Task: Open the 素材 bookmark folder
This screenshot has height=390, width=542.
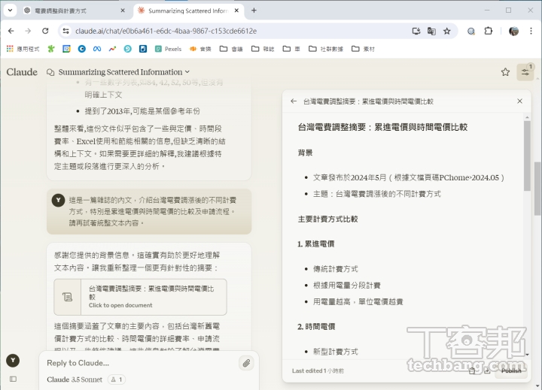Action: 363,49
